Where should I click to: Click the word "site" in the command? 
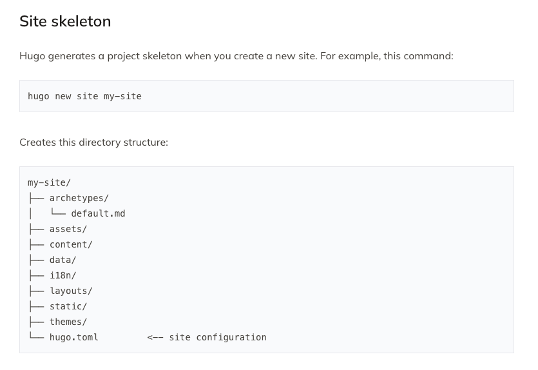[88, 96]
